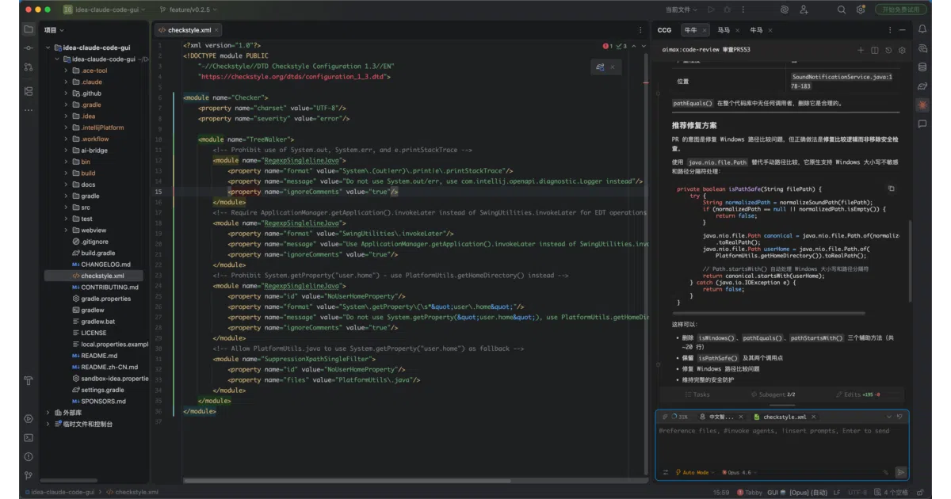
Task: Click the attachment paperclip icon in chat input
Action: [x=665, y=416]
